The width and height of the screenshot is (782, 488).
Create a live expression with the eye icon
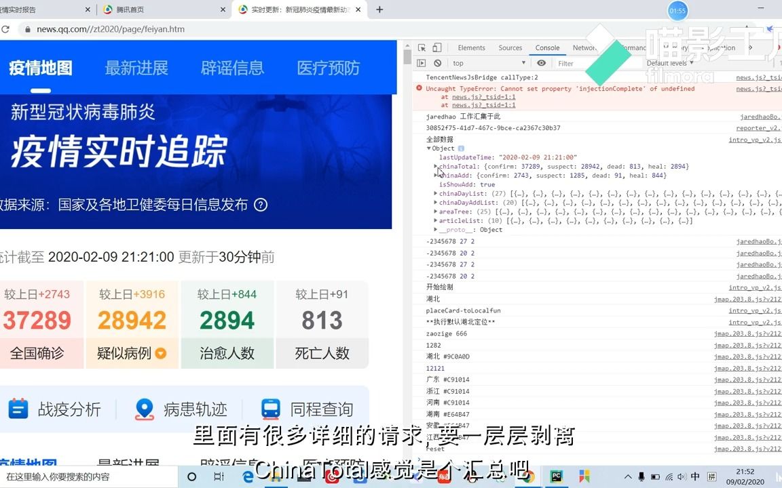pyautogui.click(x=541, y=63)
